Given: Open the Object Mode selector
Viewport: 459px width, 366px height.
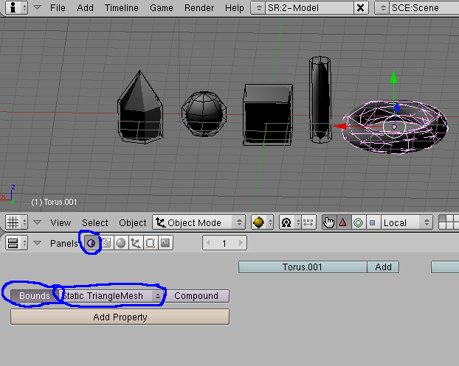Looking at the screenshot, I should [x=199, y=222].
